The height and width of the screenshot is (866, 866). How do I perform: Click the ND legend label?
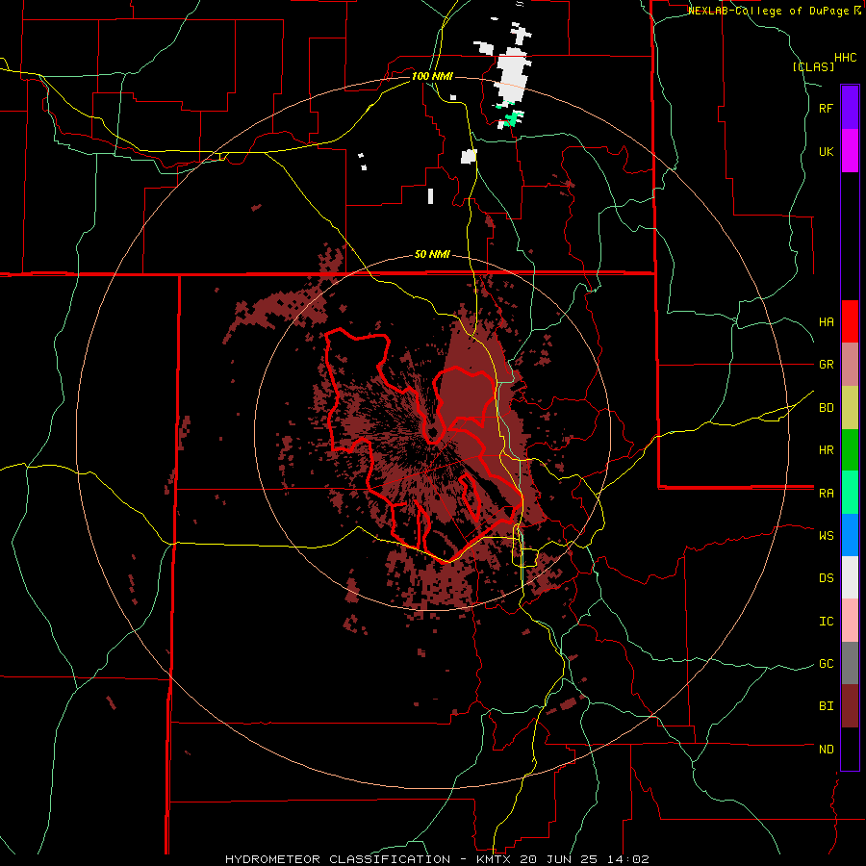click(x=826, y=750)
